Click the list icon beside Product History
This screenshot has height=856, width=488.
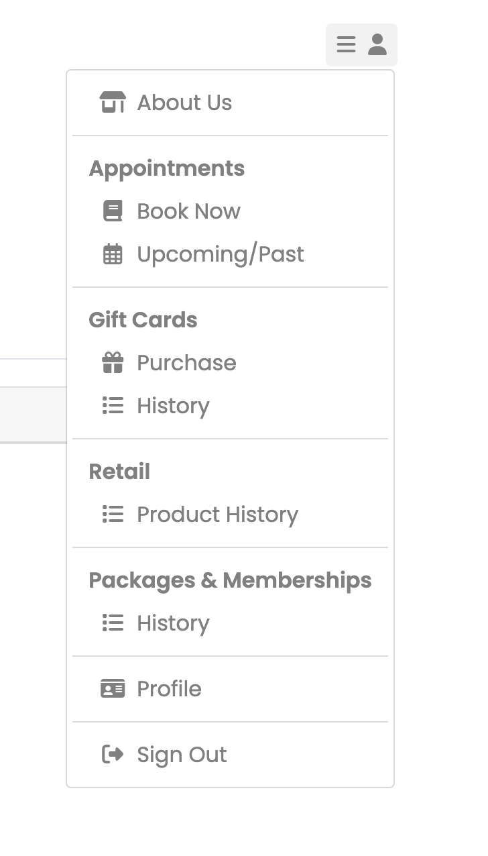tap(113, 515)
